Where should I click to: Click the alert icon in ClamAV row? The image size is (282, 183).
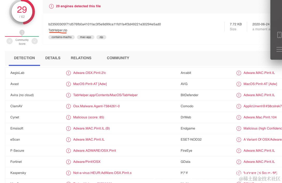tap(68, 106)
